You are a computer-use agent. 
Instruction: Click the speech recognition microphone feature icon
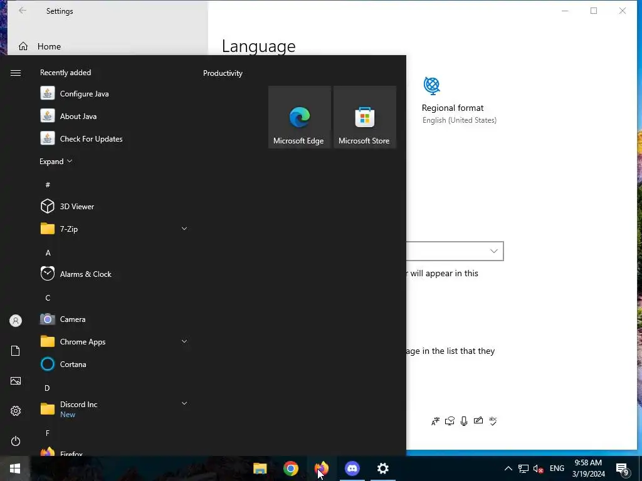tap(464, 421)
